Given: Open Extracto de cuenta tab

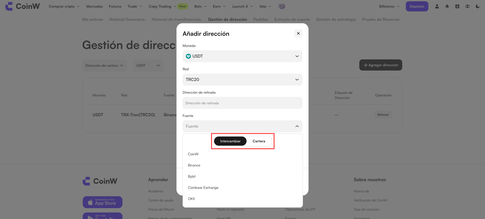Looking at the screenshot, I should coord(292,19).
